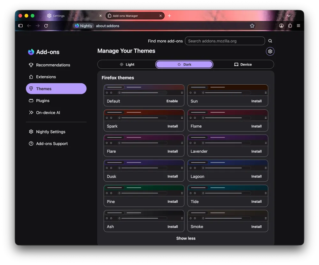Open the extensions puzzle icon in toolbar
Viewport: 319px width, 265px height.
pos(290,26)
